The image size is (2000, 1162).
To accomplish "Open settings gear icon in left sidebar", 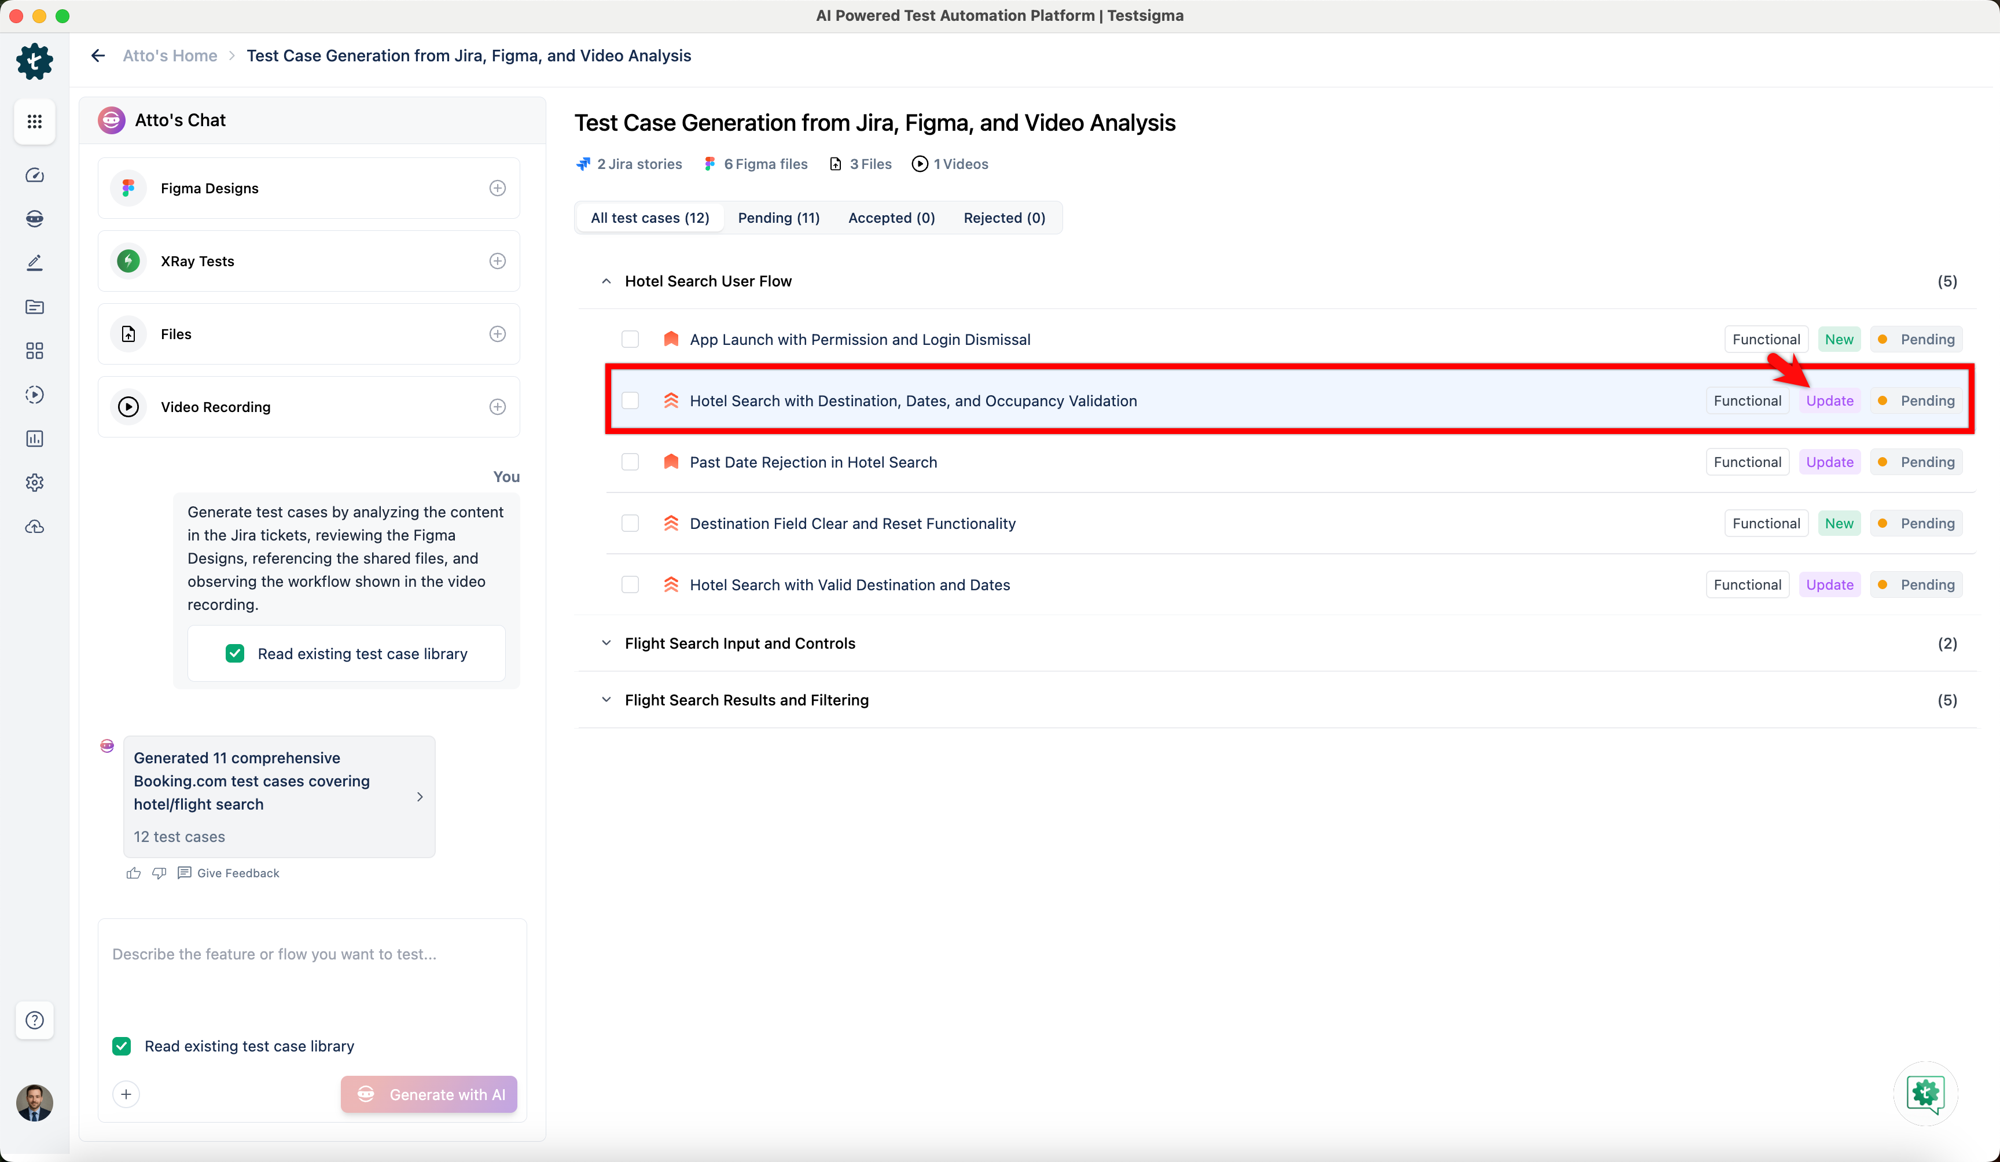I will (34, 483).
